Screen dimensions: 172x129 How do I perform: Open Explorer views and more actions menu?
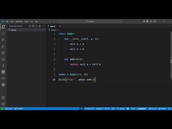click(43, 26)
